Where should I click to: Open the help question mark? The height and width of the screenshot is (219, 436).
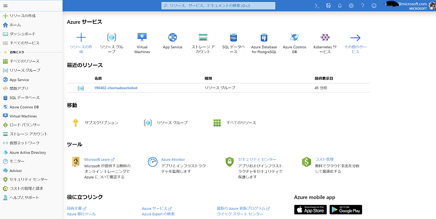[x=362, y=6]
